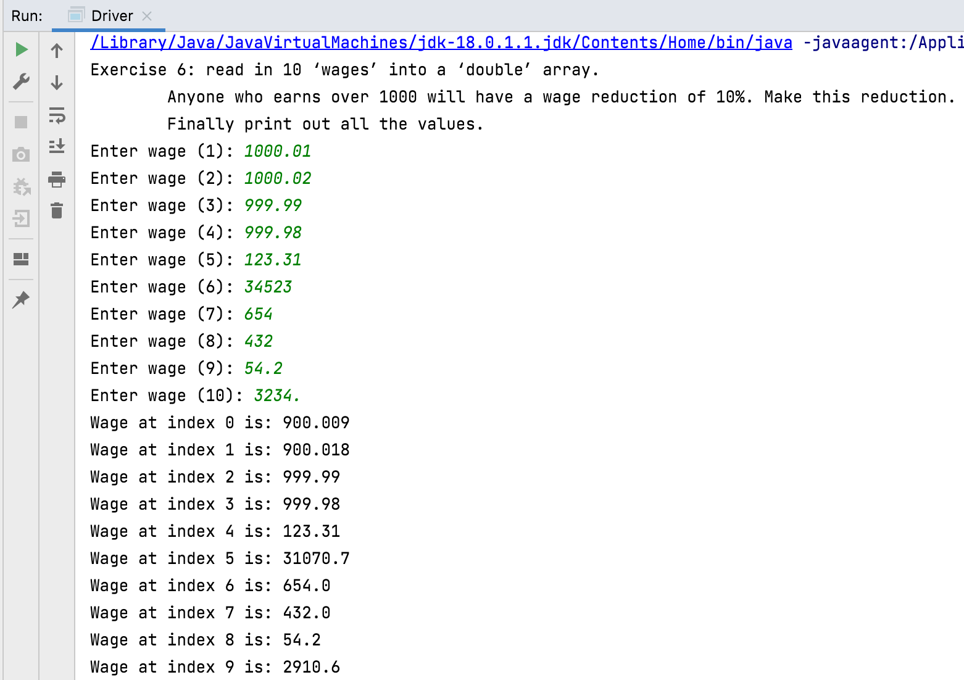Click the bug-with-gear debugger icon
This screenshot has width=964, height=680.
pyautogui.click(x=21, y=186)
